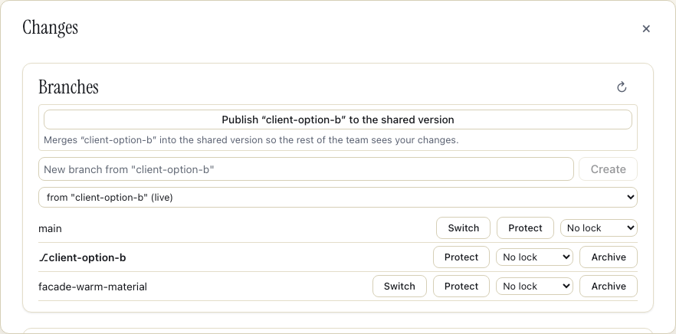Archive the client-option-b branch

(x=609, y=257)
